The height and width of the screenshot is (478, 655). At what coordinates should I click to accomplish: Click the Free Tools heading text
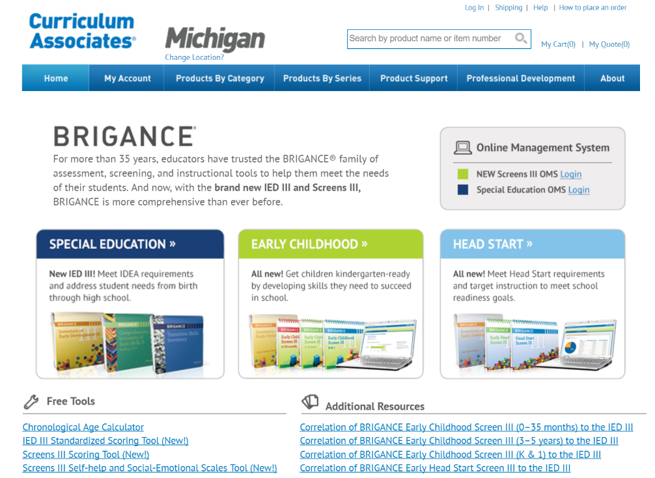pyautogui.click(x=70, y=401)
